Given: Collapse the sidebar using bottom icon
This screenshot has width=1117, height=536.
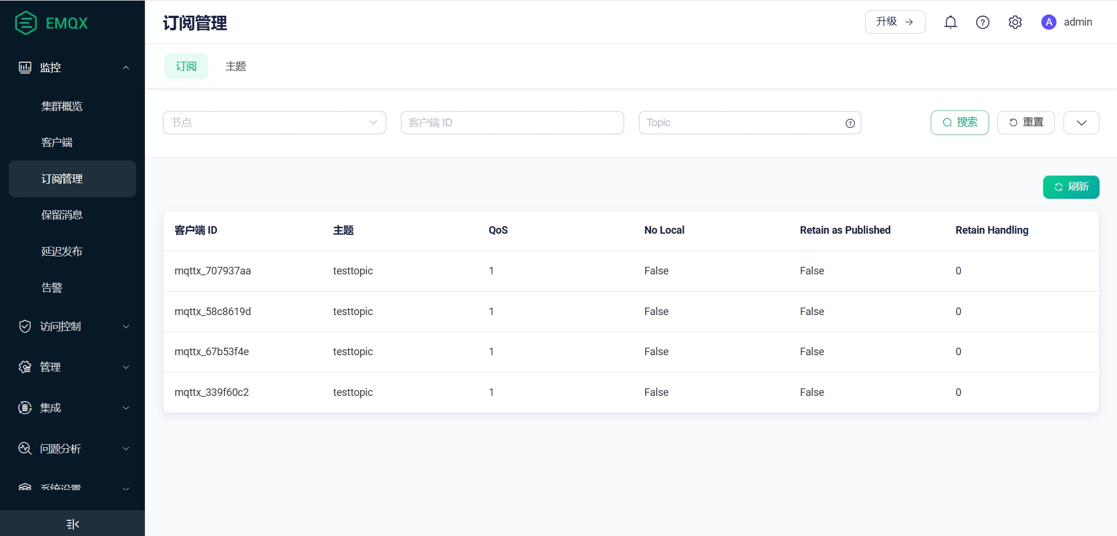Looking at the screenshot, I should (73, 524).
